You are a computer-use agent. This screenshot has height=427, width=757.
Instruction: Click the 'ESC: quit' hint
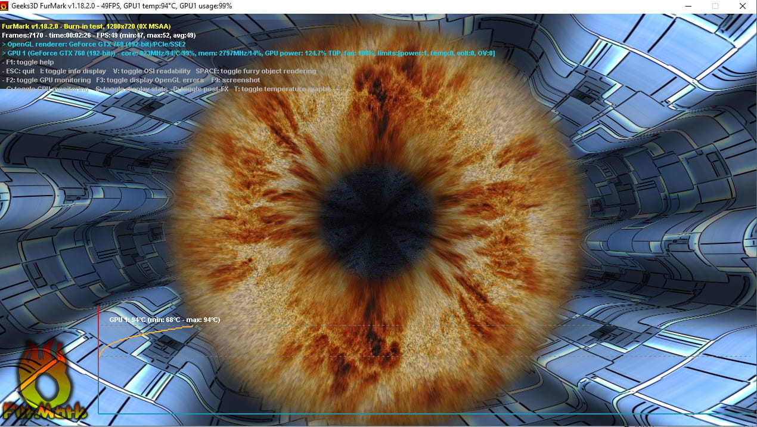[18, 71]
